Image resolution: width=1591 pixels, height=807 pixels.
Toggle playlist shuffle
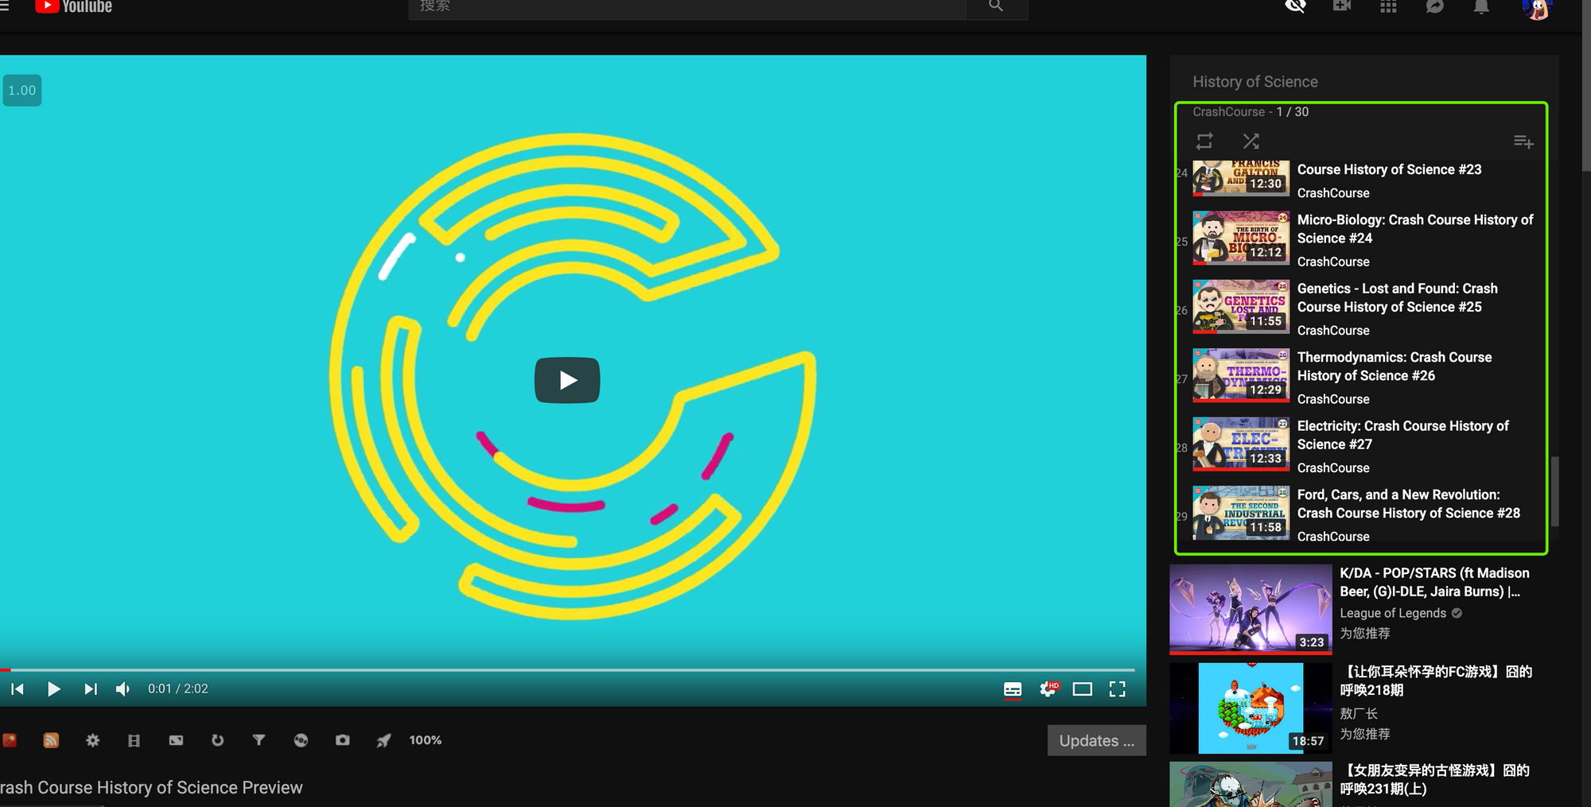pos(1251,142)
